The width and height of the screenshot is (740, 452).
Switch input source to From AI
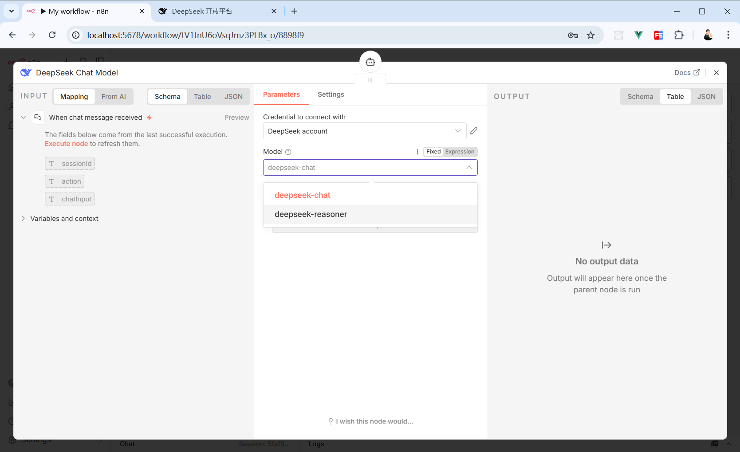[x=114, y=97]
